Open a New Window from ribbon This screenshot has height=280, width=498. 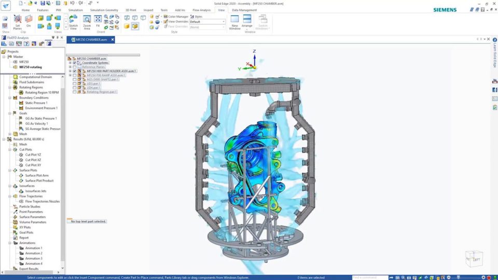tap(234, 21)
